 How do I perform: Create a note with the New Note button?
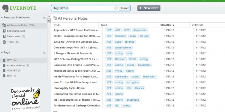point(149,8)
